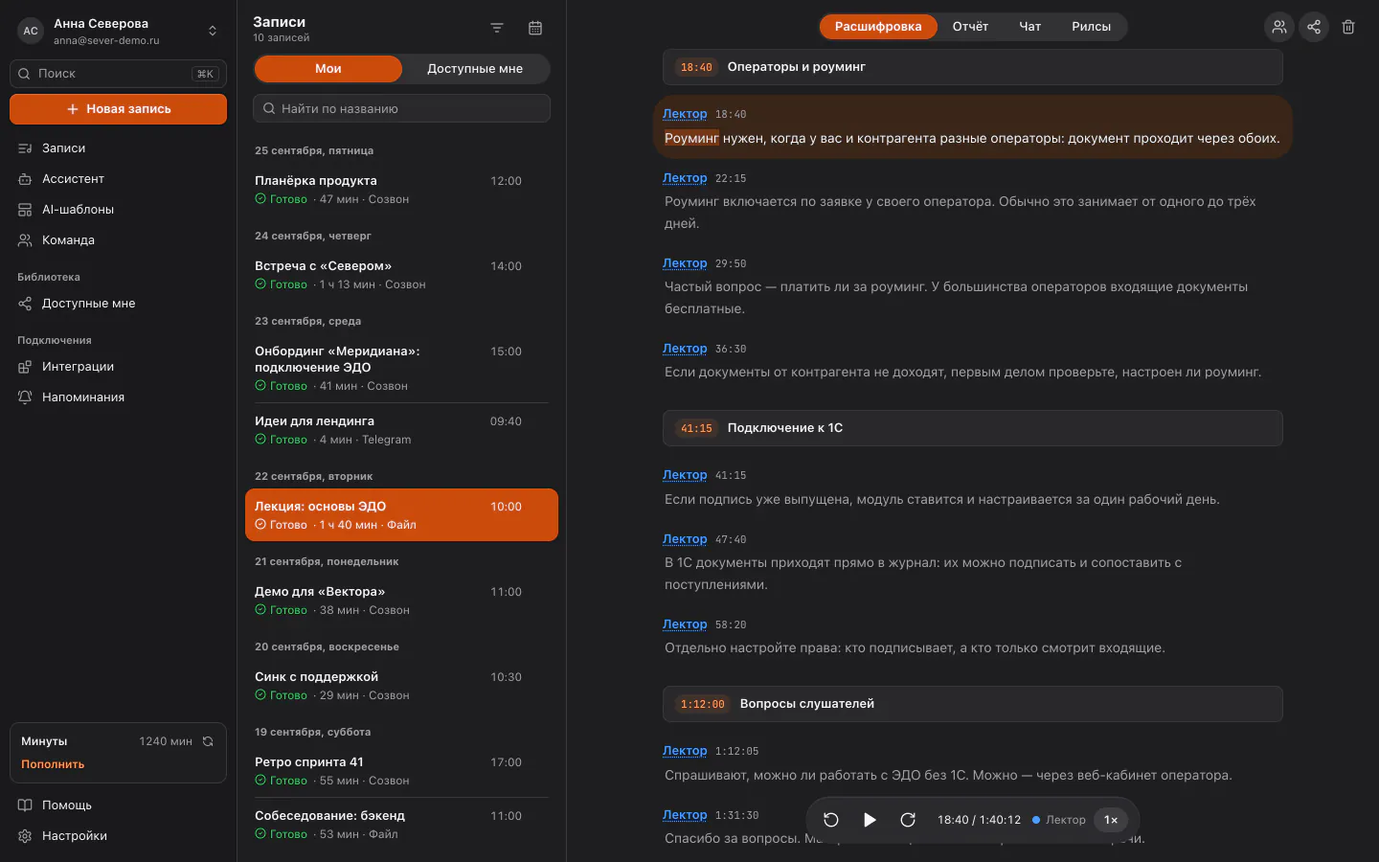Select the Рилсы tab
This screenshot has height=862, width=1379.
(x=1092, y=27)
